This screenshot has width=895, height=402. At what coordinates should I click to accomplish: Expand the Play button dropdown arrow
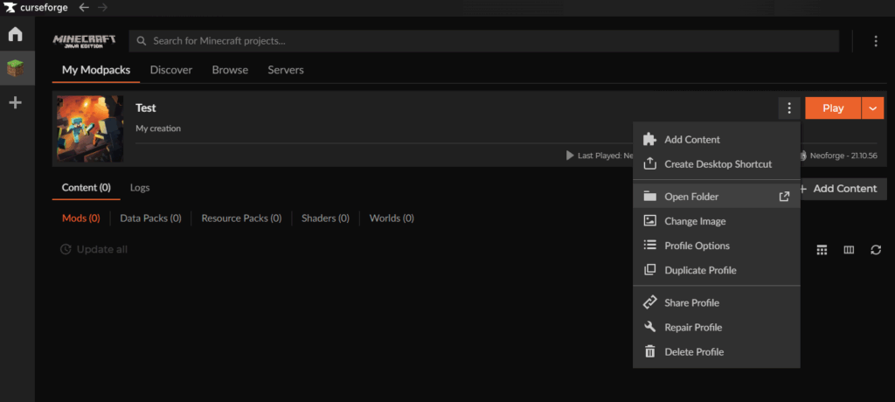[873, 108]
